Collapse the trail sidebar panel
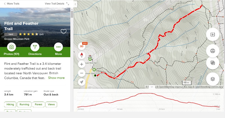225x118 pixels. (75, 4)
